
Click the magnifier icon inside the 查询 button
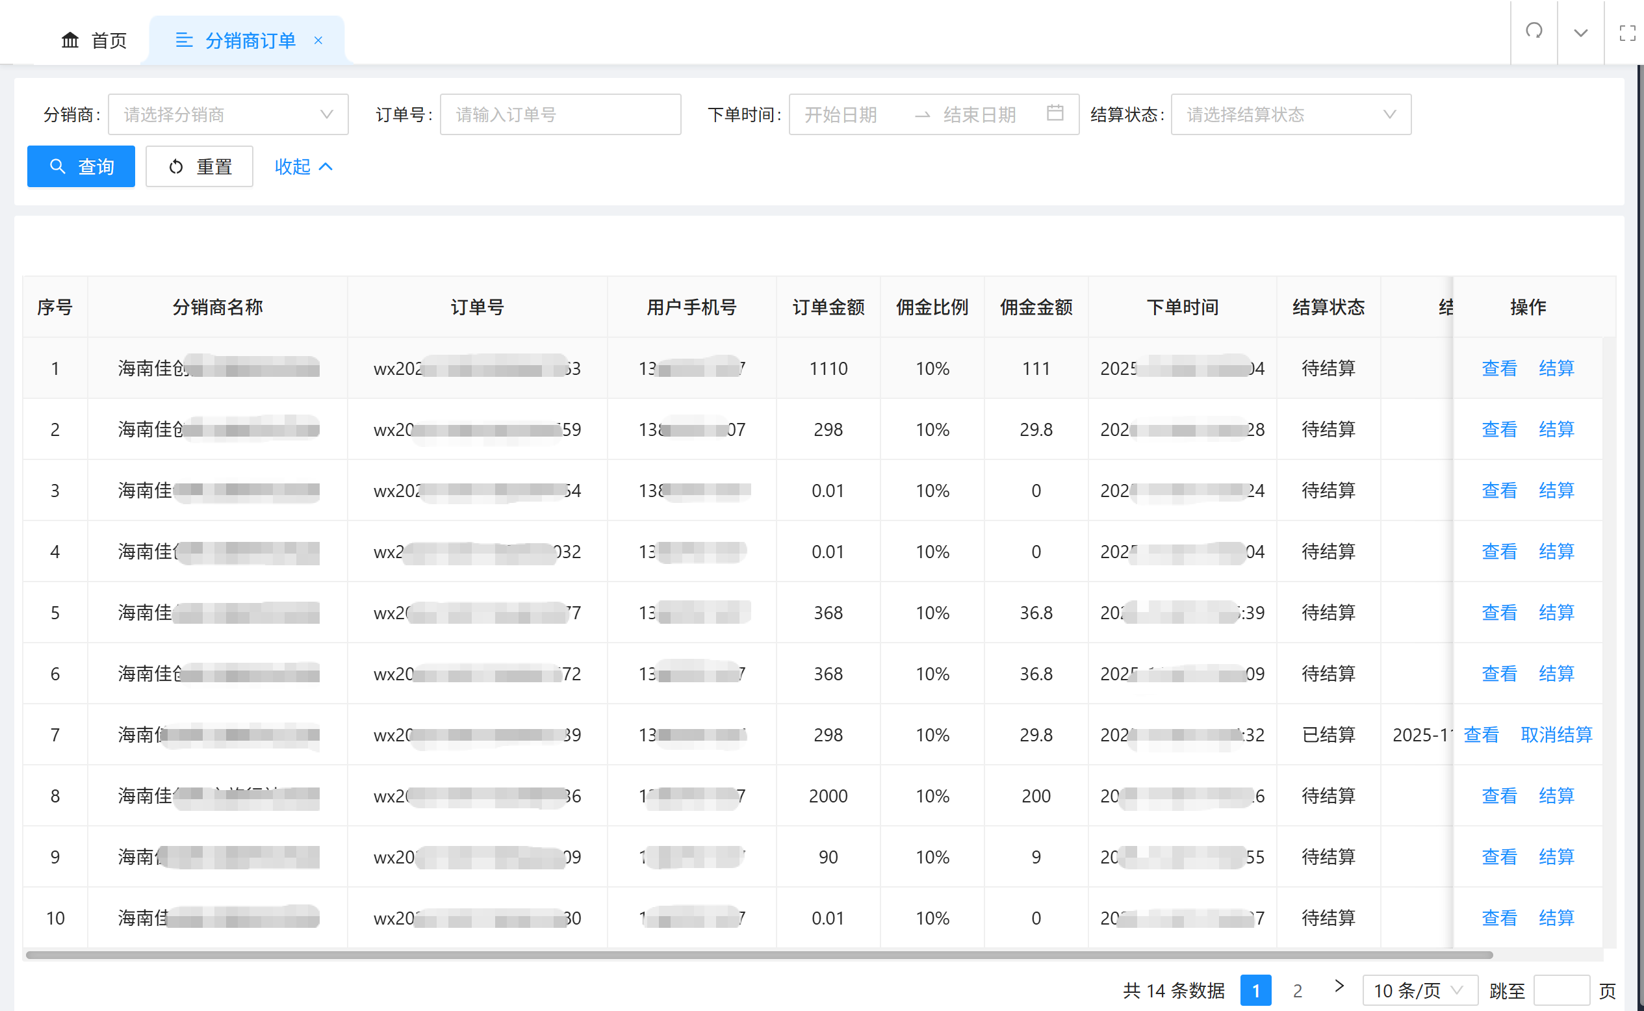click(x=57, y=166)
